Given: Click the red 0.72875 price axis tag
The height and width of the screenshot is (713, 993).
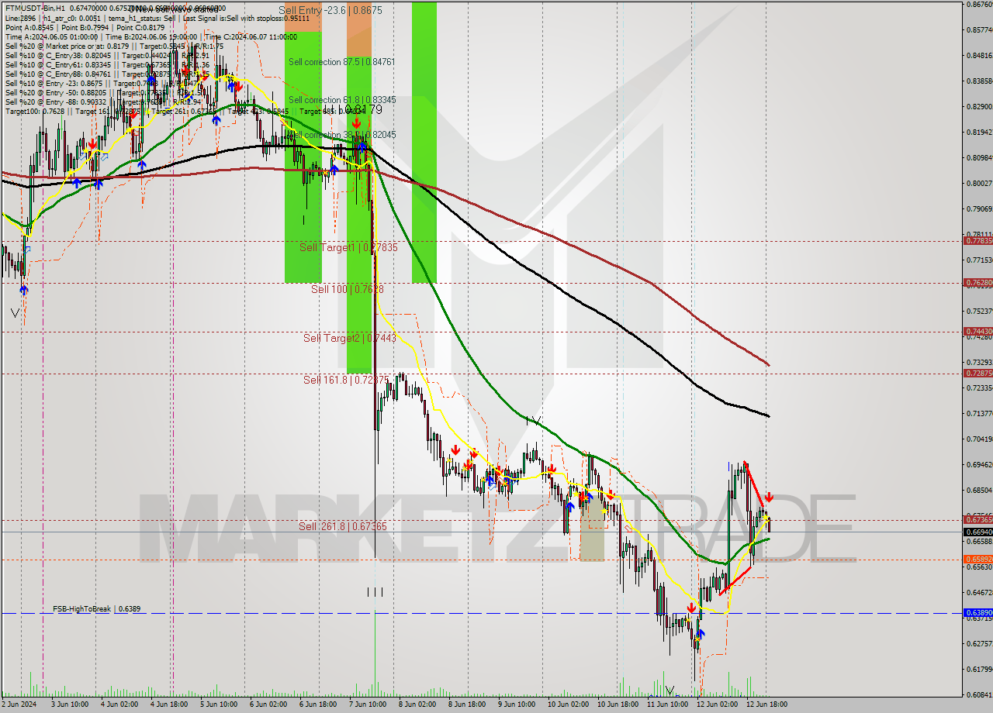Looking at the screenshot, I should click(977, 373).
